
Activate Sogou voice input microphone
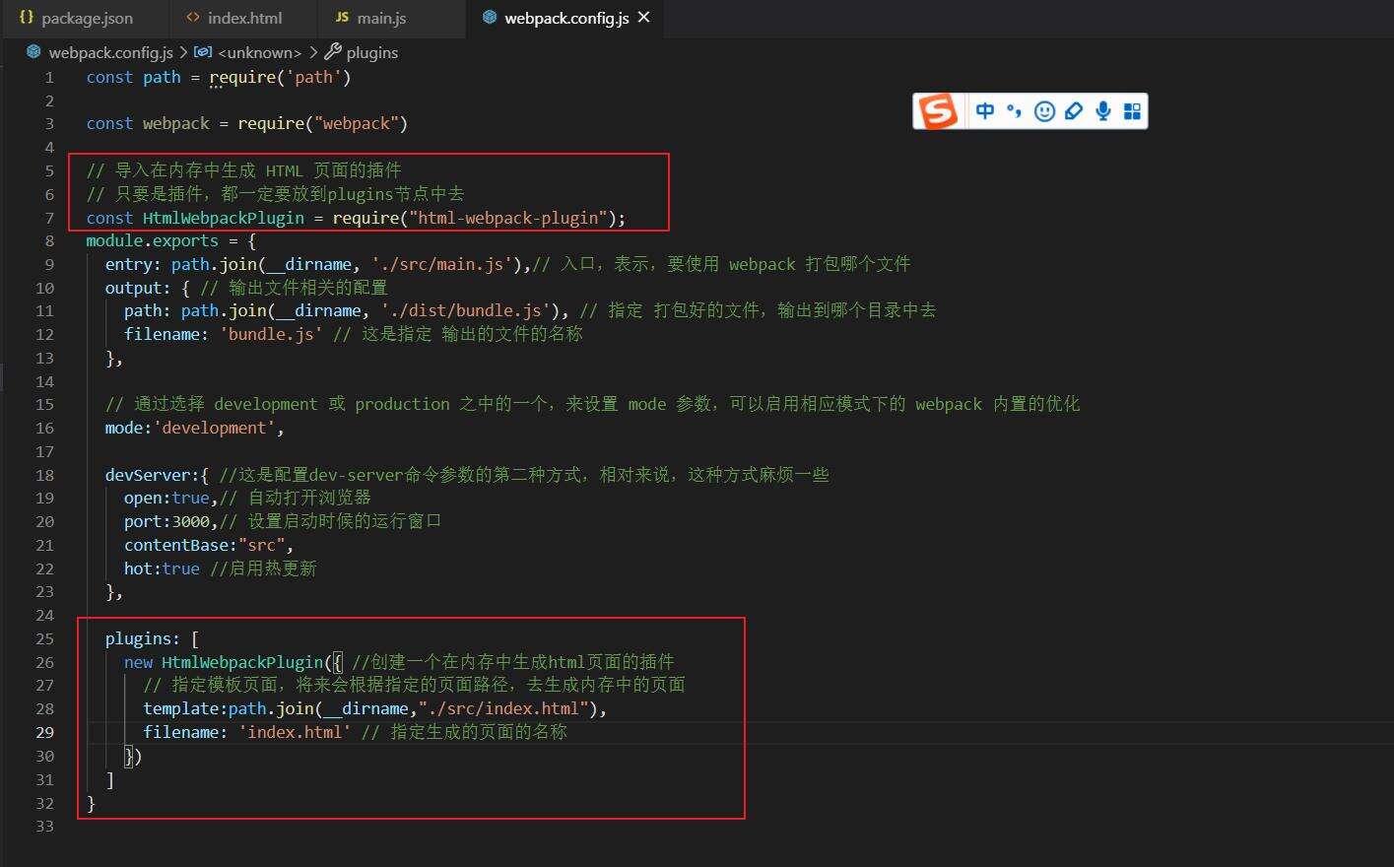(x=1103, y=111)
